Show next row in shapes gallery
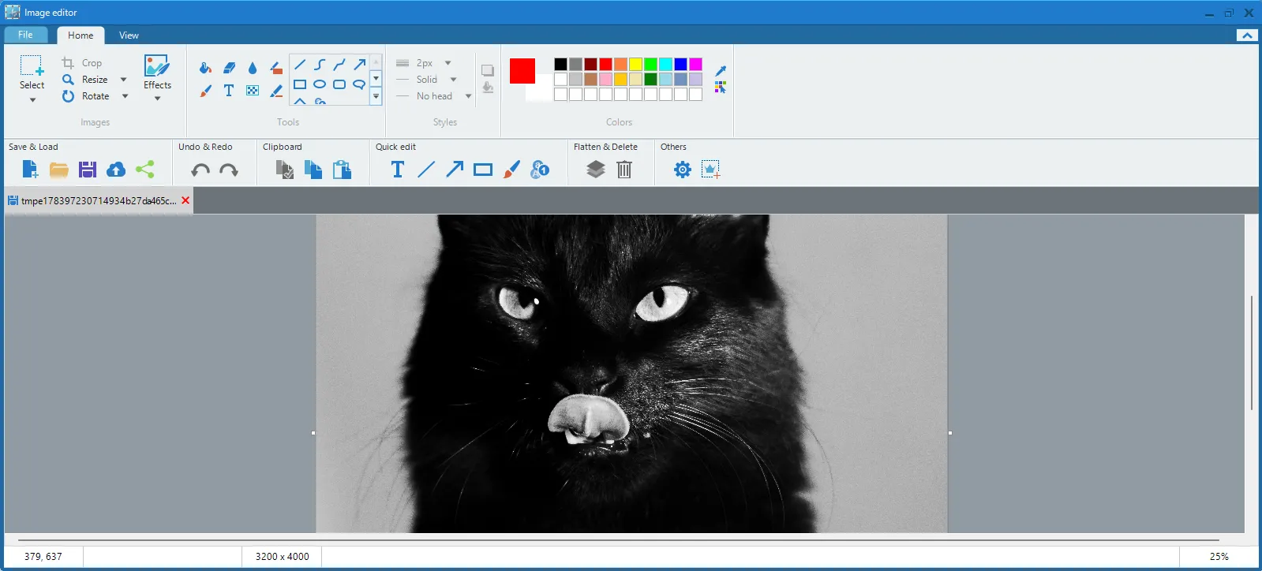The width and height of the screenshot is (1262, 571). (376, 78)
